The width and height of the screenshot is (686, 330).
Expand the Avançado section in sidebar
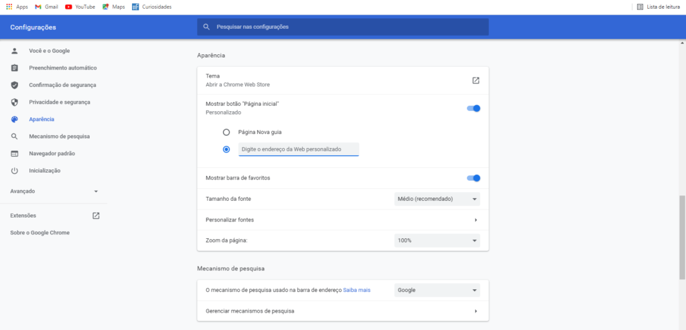pos(54,191)
